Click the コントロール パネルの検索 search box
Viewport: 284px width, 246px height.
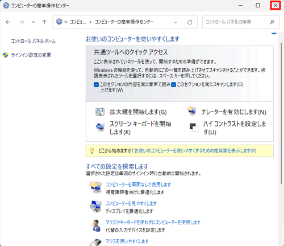241,22
